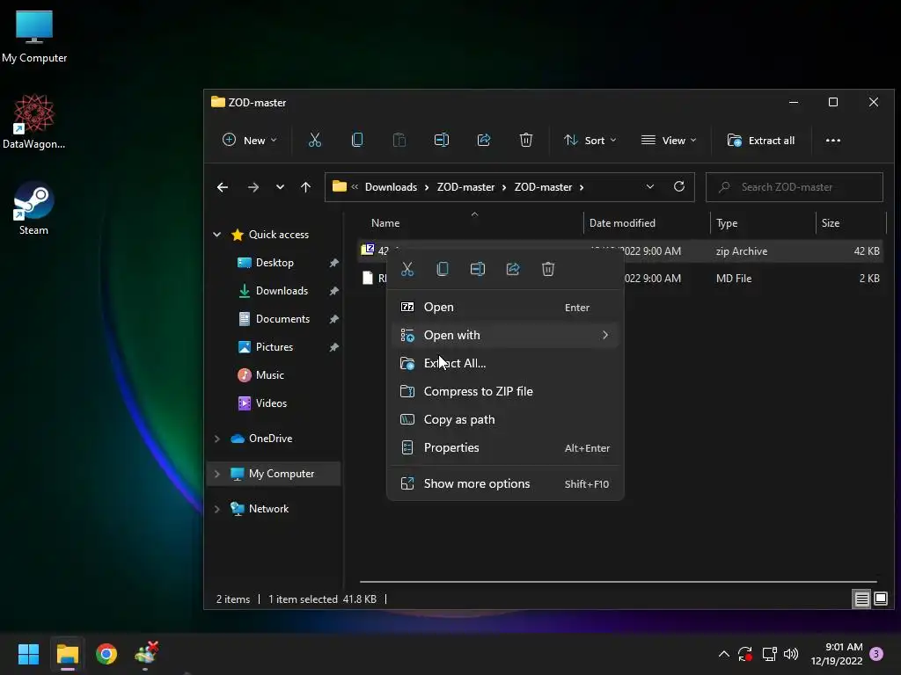Open Music in the navigation pane

[269, 375]
